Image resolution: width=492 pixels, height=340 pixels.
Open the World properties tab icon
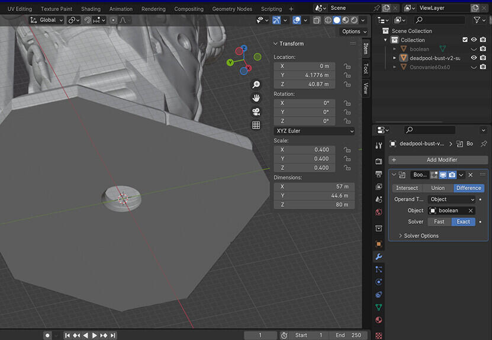pos(379,212)
